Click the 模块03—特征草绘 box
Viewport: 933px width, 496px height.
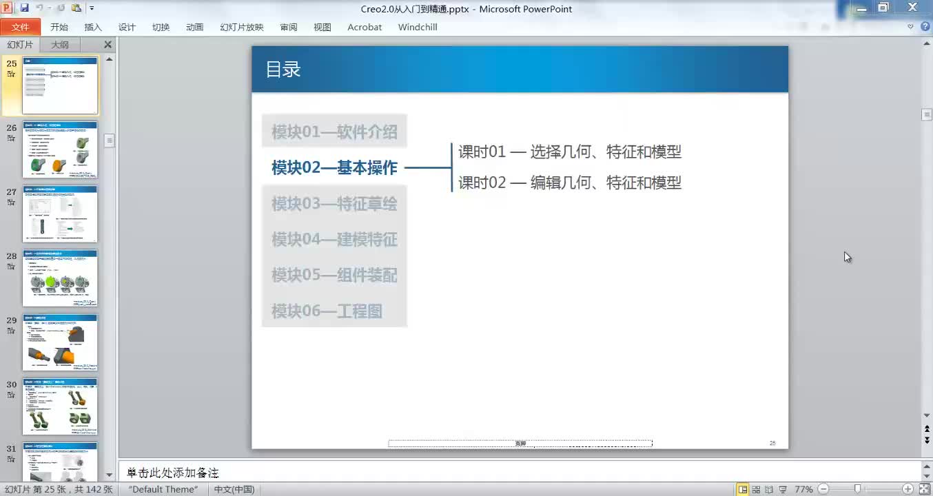tap(334, 203)
